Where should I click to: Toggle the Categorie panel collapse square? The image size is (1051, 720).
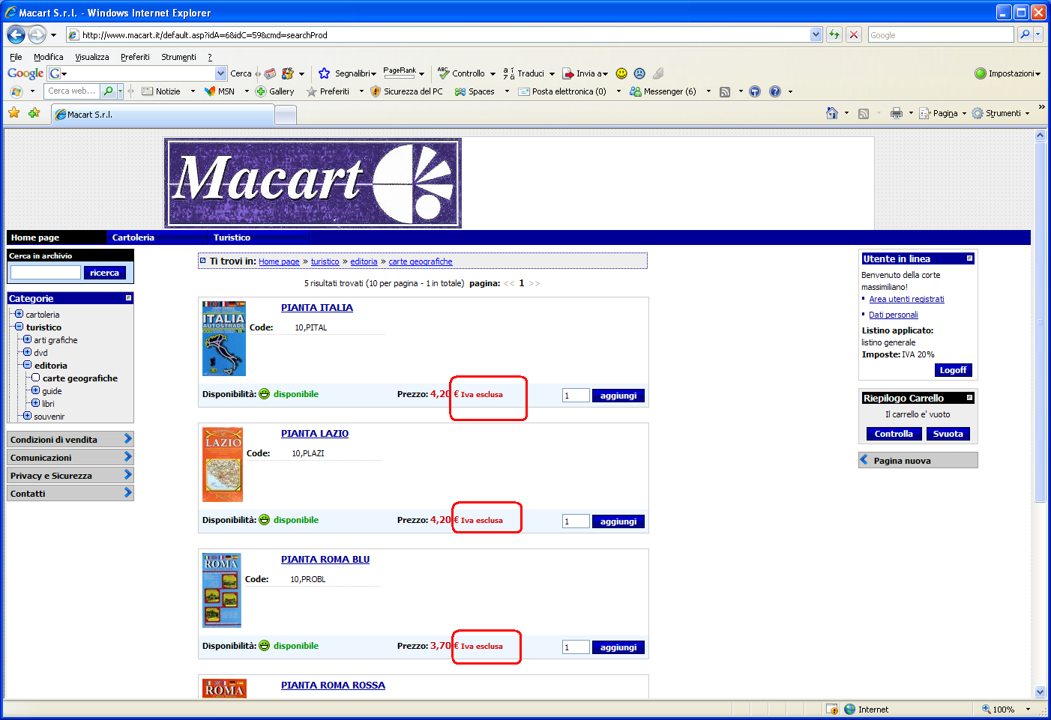pos(128,298)
